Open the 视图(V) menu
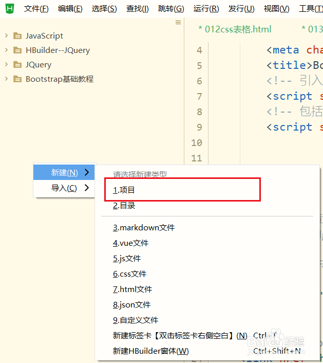Viewport: 323px width, 363px height. coord(276,9)
